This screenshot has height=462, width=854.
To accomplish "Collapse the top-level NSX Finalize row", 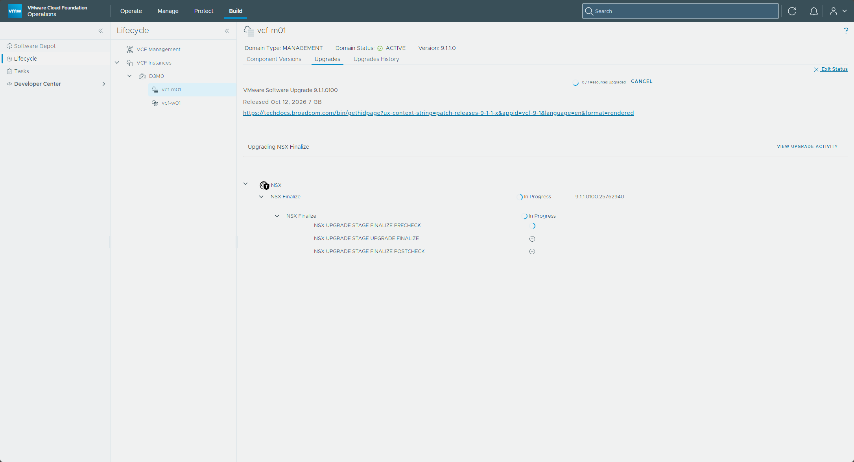I will tap(261, 197).
